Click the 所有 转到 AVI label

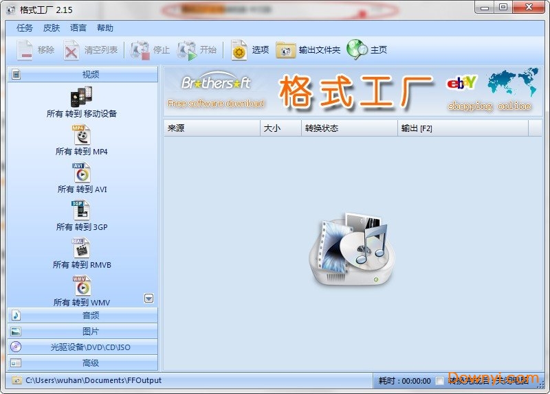pyautogui.click(x=82, y=189)
